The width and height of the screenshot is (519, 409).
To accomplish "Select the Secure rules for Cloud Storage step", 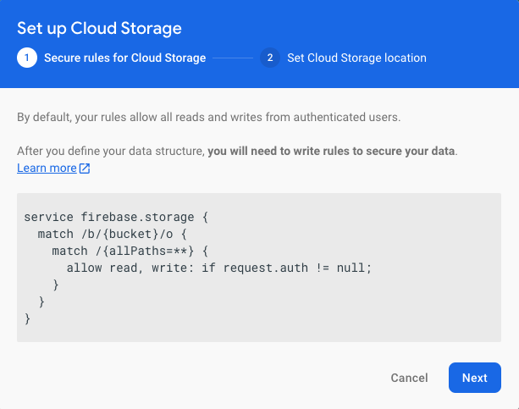I will (x=124, y=58).
